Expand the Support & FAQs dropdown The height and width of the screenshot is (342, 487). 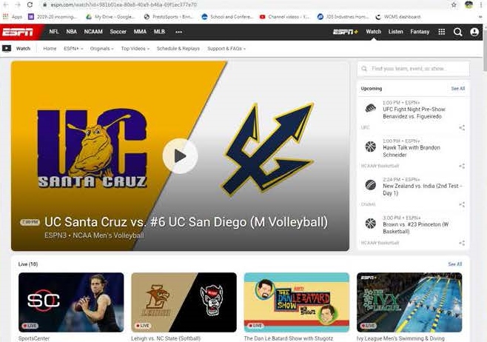click(226, 48)
